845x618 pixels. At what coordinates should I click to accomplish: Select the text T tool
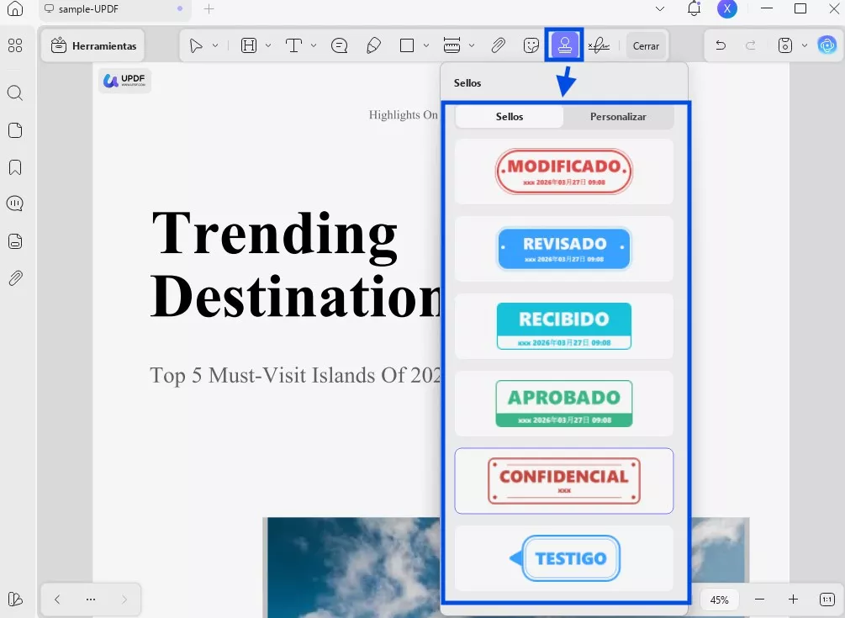pyautogui.click(x=293, y=45)
